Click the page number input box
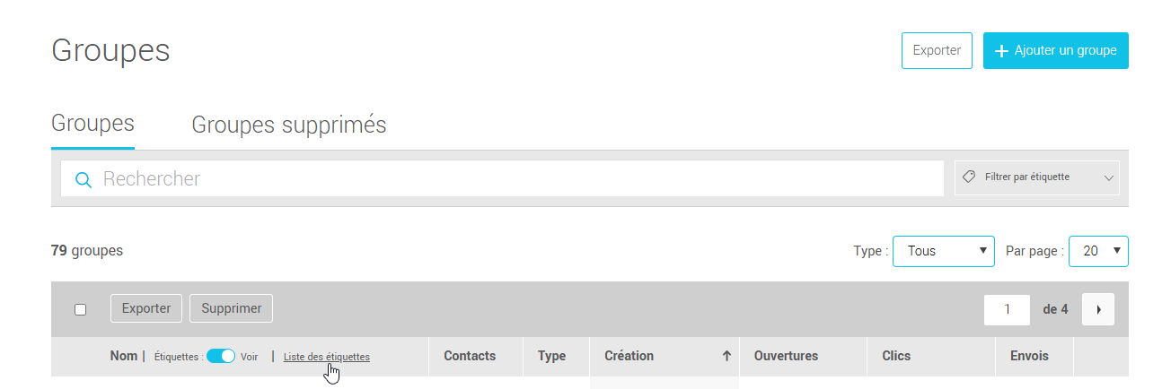This screenshot has height=389, width=1162. point(1007,309)
